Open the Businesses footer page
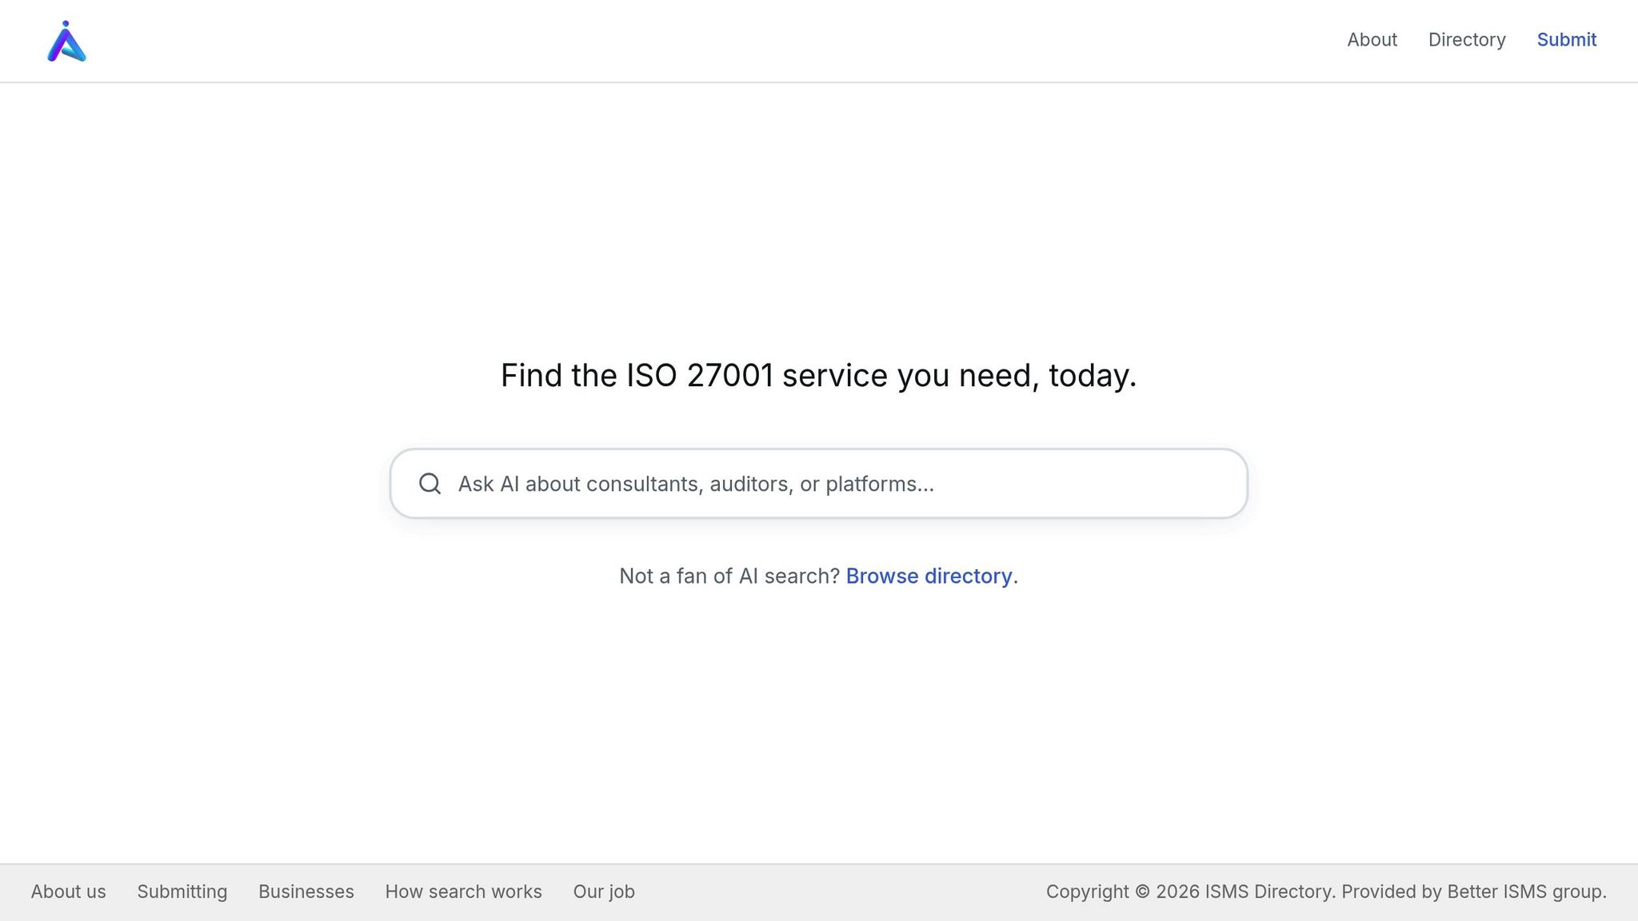 pos(306,891)
